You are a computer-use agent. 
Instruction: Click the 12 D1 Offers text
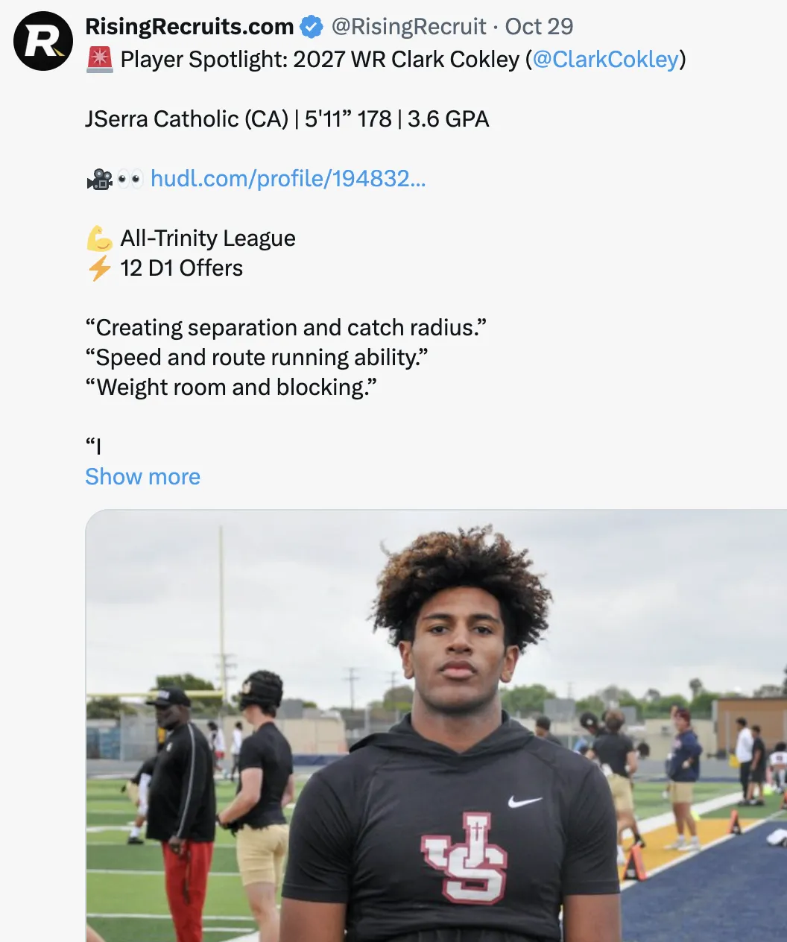(182, 268)
